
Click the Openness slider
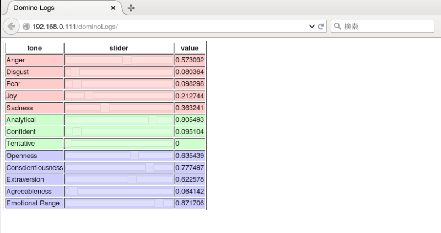pos(119,156)
